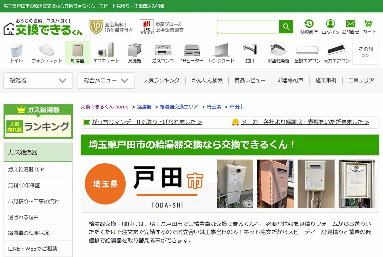This screenshot has width=383, height=257.
Task: Open the 施工事例 menu item
Action: click(326, 80)
